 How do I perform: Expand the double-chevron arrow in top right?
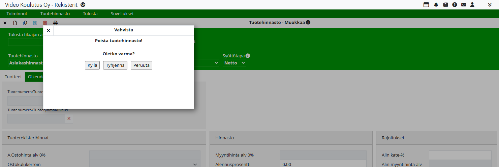pos(490,5)
